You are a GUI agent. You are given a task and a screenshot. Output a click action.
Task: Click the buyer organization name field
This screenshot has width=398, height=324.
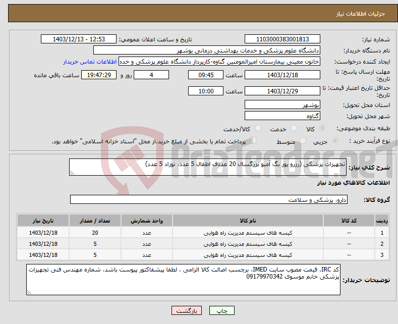pyautogui.click(x=207, y=50)
